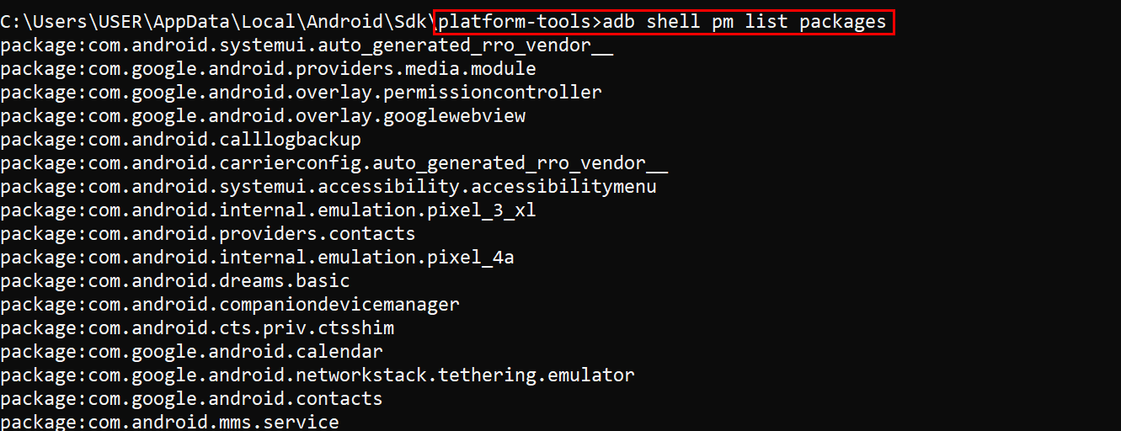This screenshot has height=431, width=1121.
Task: Click the com.android.providers.contacts line
Action: [208, 234]
